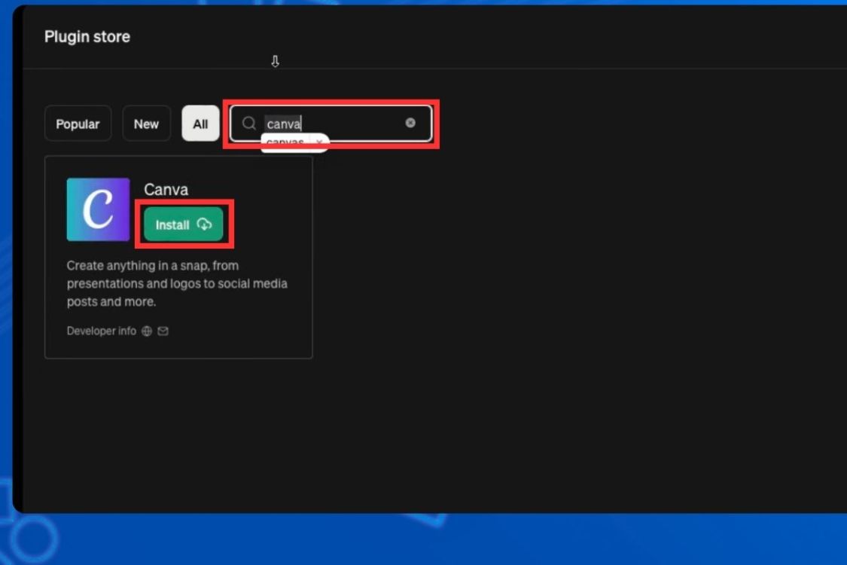Click the Developer info label
The width and height of the screenshot is (847, 565).
click(101, 331)
